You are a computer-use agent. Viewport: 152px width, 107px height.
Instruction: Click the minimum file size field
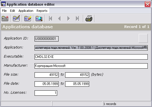(x=46, y=75)
